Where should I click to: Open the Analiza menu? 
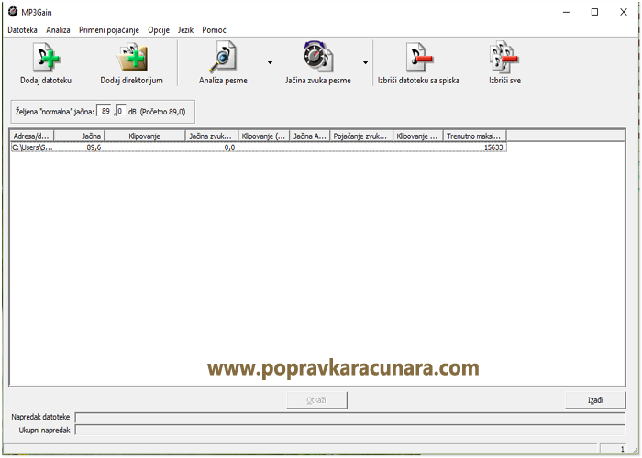(58, 30)
